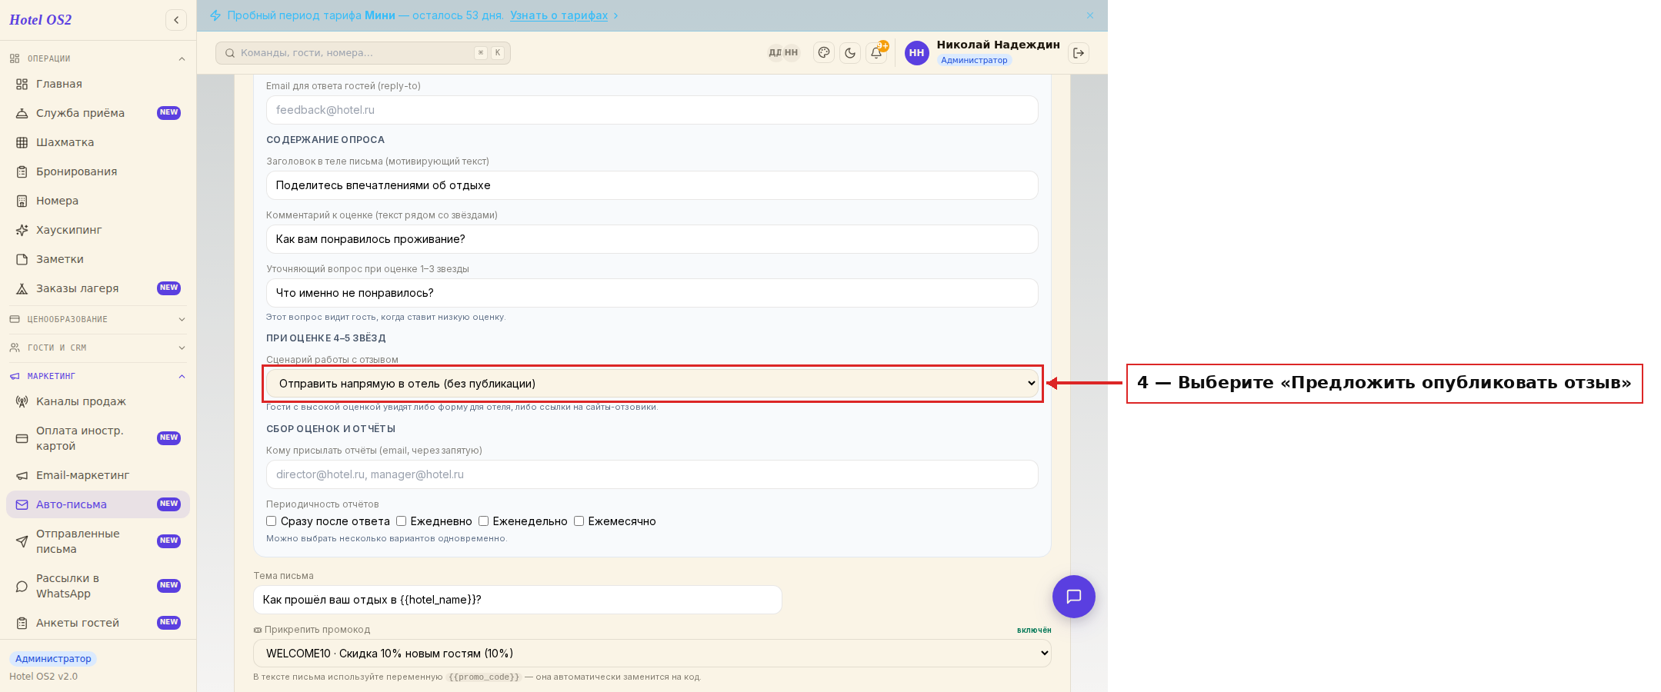
Task: Click the logout icon next to the user name
Action: coord(1079,53)
